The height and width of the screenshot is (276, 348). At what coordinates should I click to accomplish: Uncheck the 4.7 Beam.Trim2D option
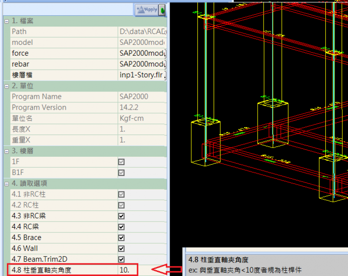click(121, 259)
